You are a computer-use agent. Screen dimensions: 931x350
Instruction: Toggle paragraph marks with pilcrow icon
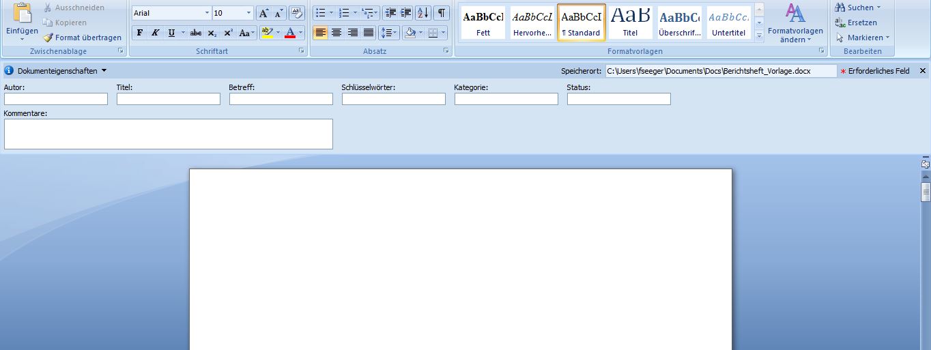pyautogui.click(x=442, y=13)
